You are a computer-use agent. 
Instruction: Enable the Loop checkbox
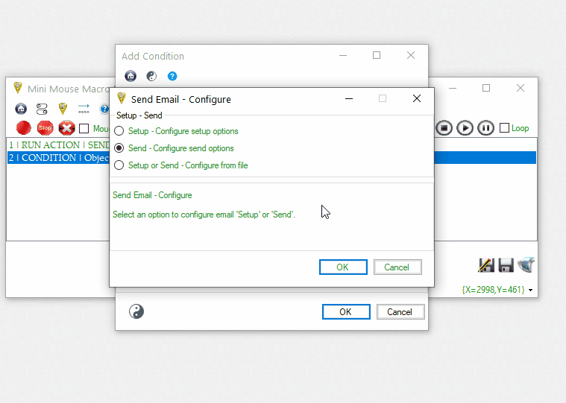pos(505,128)
